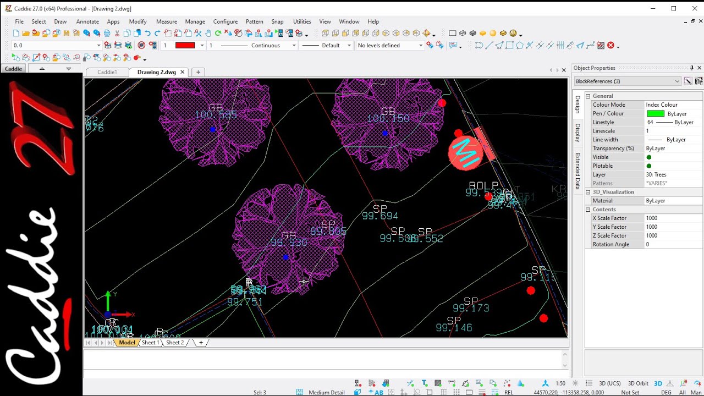Select the rectangle draw tool
704x396 pixels.
click(x=510, y=46)
